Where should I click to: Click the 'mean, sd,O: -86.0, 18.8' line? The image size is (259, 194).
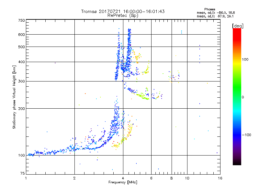216,13
